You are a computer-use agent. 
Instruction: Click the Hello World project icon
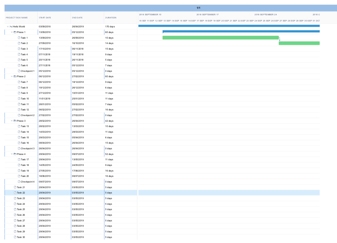[11, 27]
